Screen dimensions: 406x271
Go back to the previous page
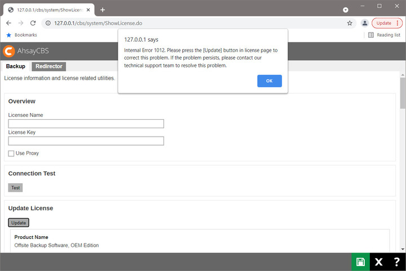tap(8, 23)
